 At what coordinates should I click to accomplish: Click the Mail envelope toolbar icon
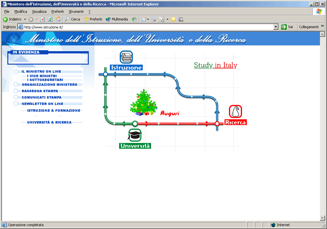[144, 19]
